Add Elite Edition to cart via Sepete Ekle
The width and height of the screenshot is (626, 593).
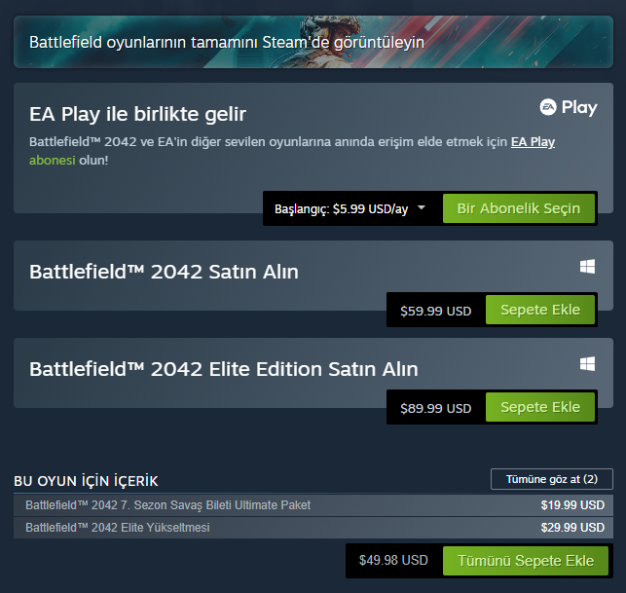pos(540,407)
